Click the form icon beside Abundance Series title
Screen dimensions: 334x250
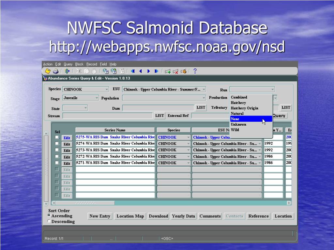click(x=45, y=78)
